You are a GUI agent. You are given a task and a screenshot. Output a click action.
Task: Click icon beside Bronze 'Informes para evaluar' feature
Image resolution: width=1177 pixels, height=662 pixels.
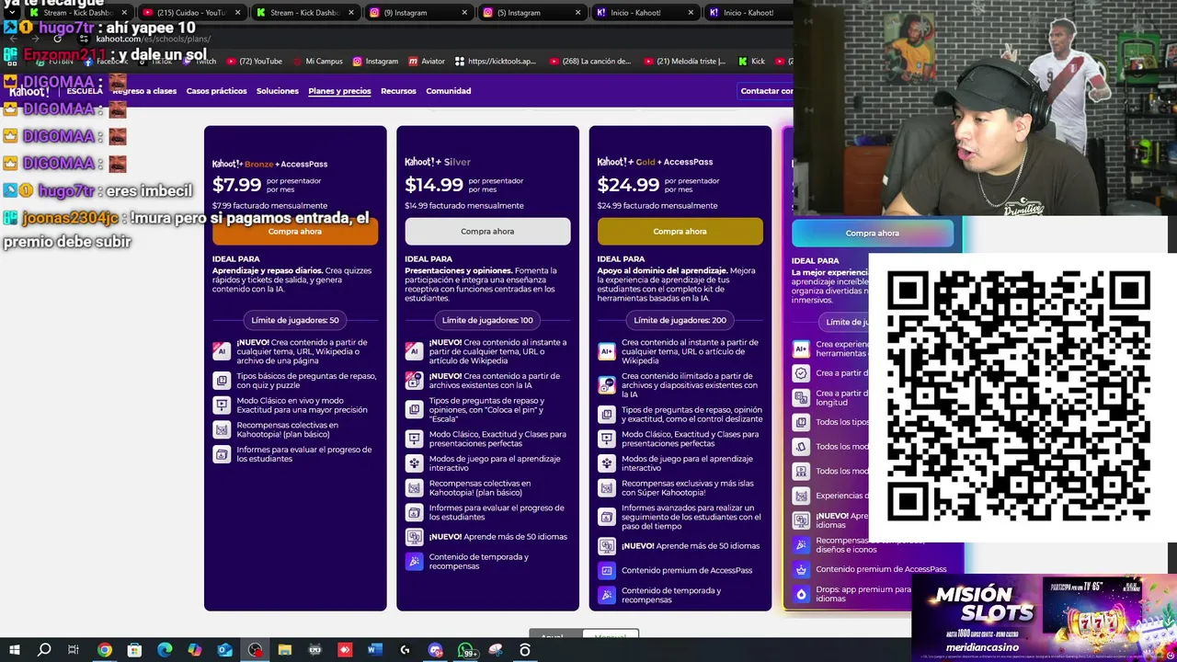pos(221,454)
